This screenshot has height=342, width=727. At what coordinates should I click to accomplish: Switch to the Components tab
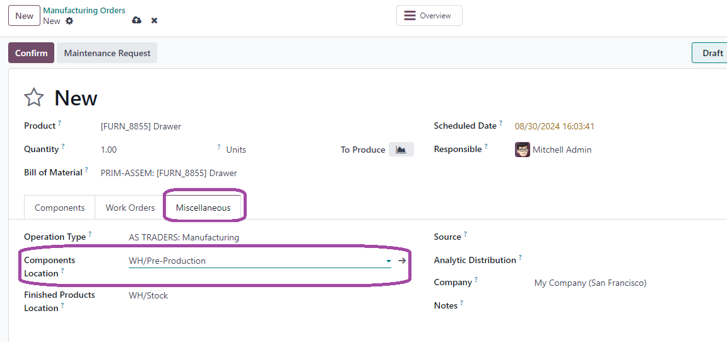point(60,208)
